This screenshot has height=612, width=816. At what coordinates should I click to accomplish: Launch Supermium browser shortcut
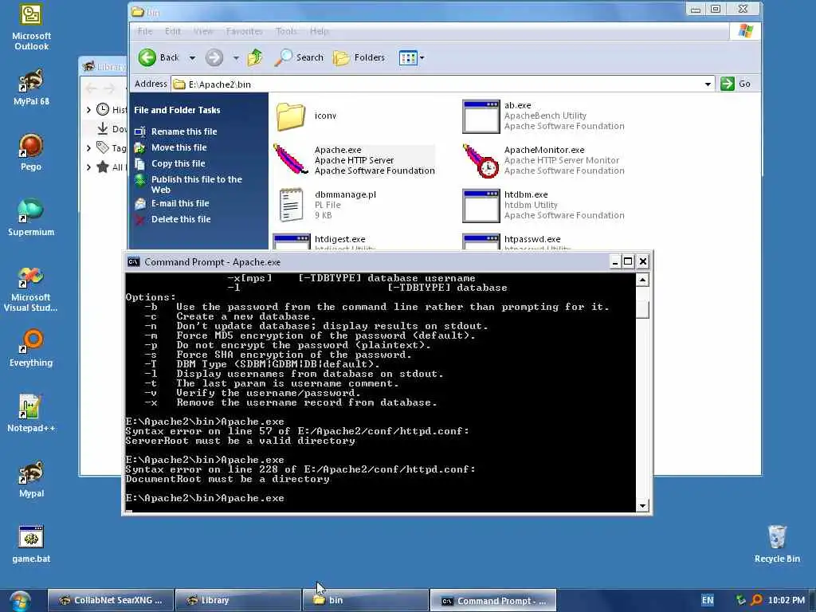coord(31,218)
